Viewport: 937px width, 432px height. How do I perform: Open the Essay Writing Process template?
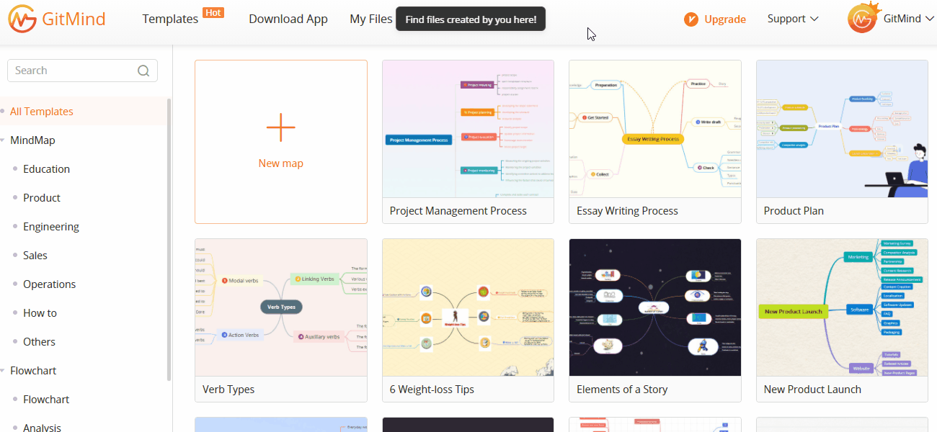click(655, 142)
